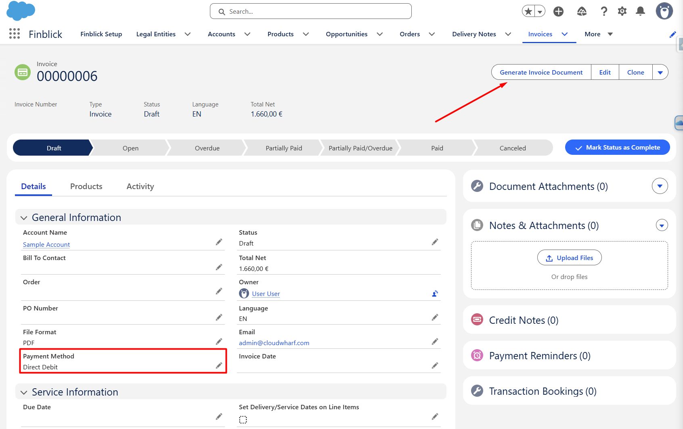Click the admin@cloudwharf.com email link
Image resolution: width=683 pixels, height=429 pixels.
point(274,343)
